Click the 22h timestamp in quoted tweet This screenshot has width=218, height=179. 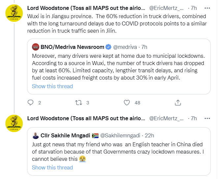pyautogui.click(x=149, y=136)
